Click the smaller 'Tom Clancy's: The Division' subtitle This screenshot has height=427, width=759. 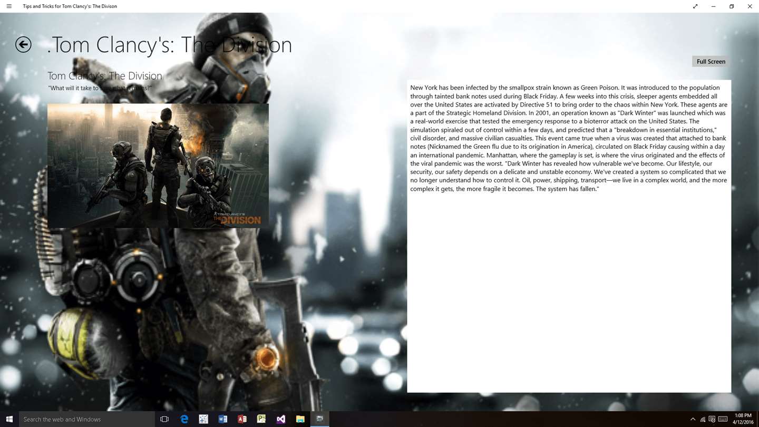pyautogui.click(x=105, y=76)
